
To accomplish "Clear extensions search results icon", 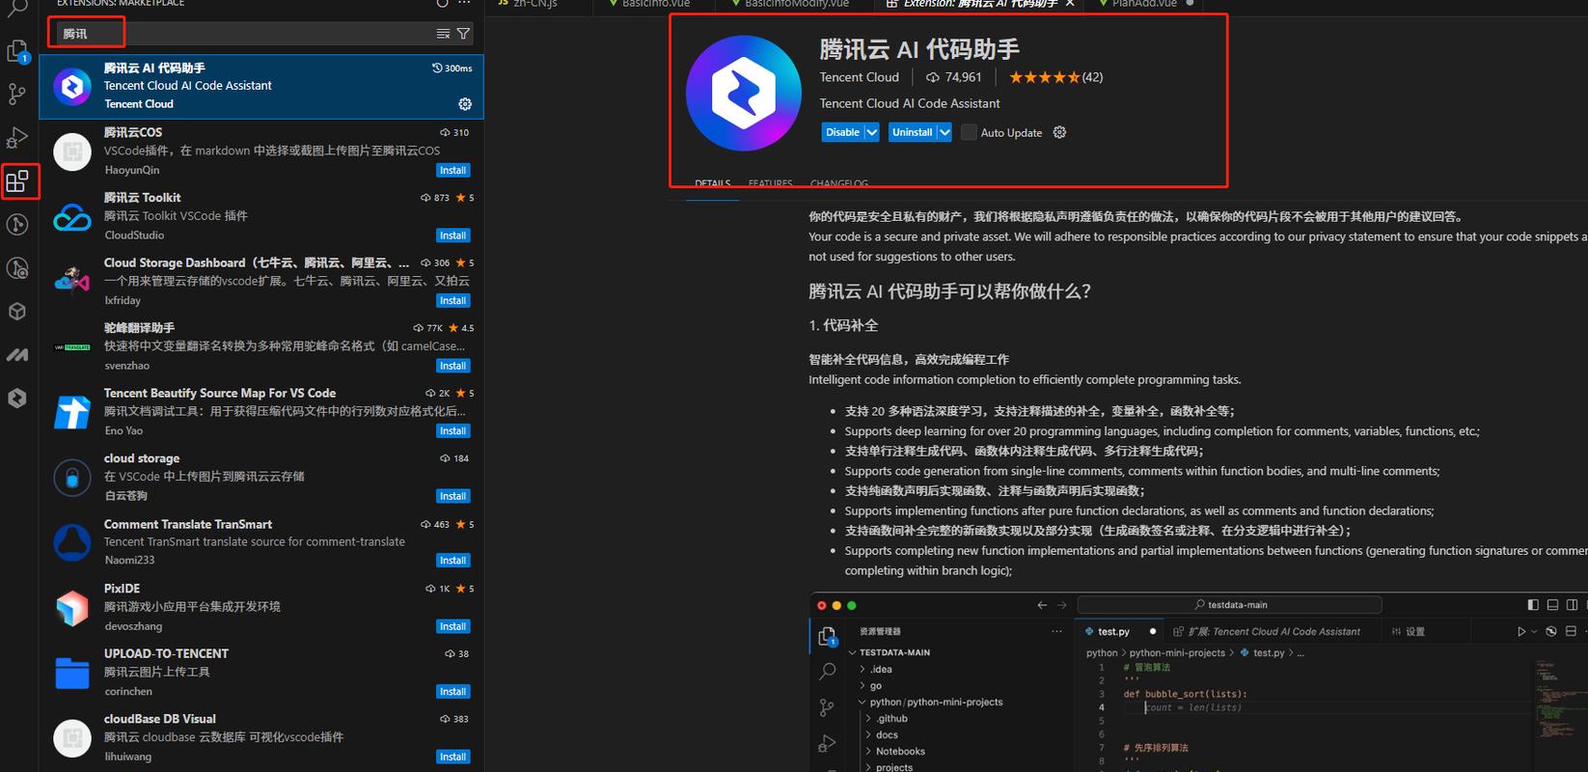I will 443,34.
